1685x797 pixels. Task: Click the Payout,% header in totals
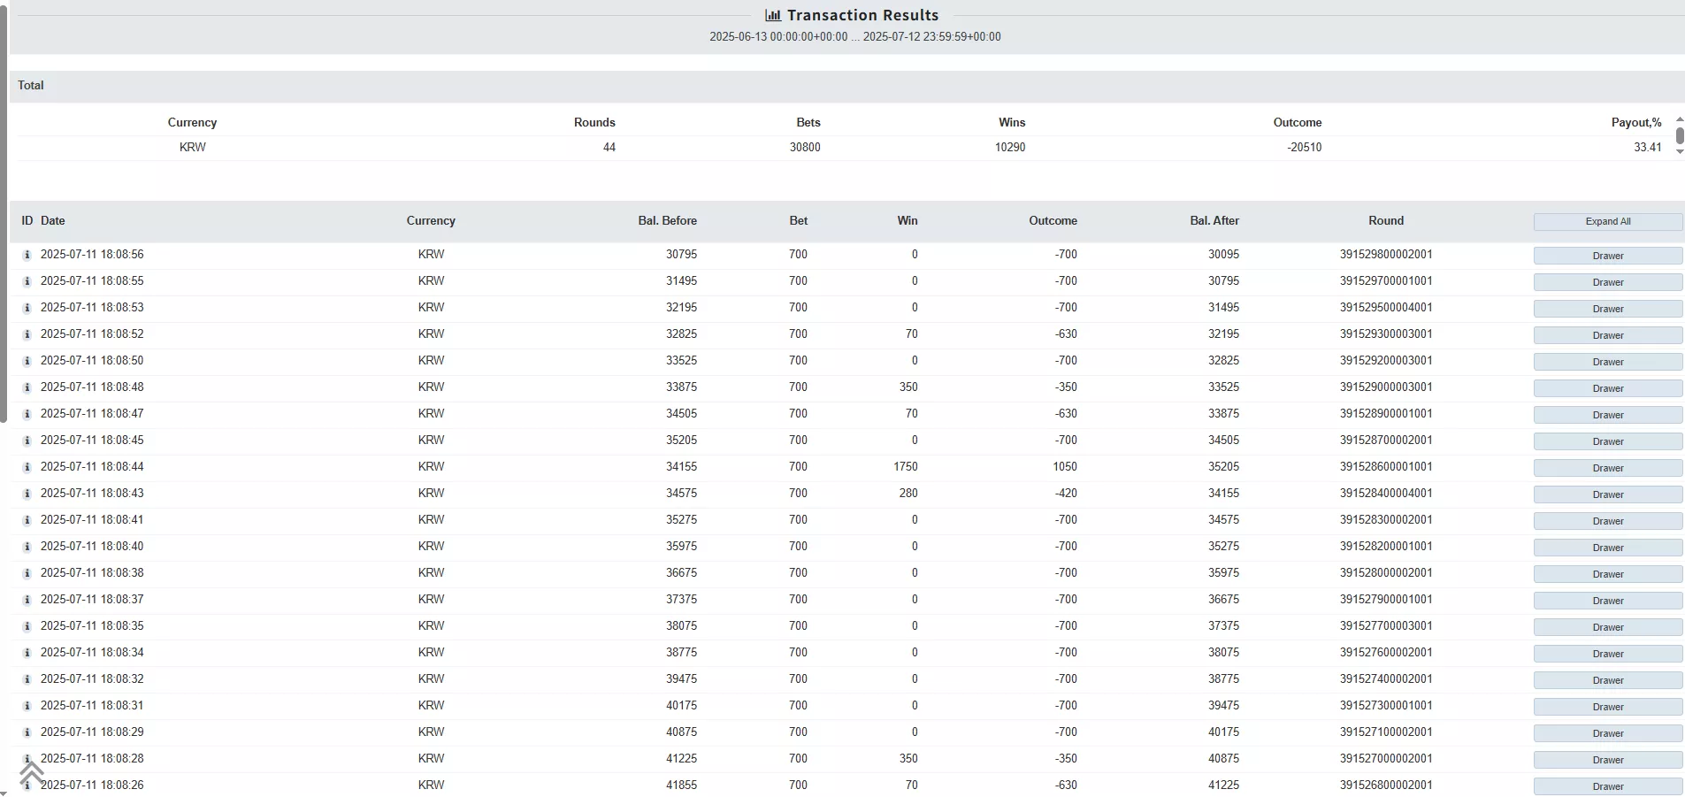[1636, 123]
